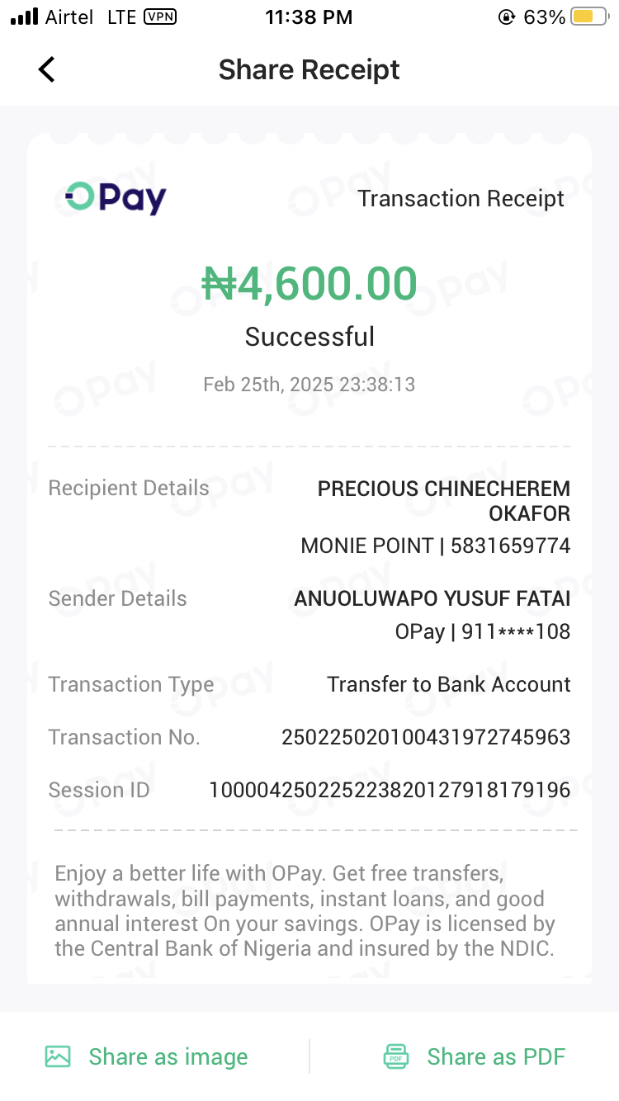619x1101 pixels.
Task: Tap the OPay logo on receipt
Action: [x=116, y=198]
